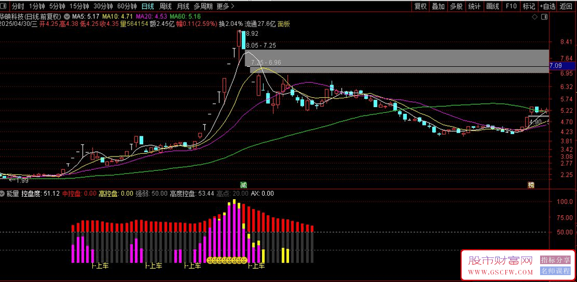577x282 pixels.
Task: Click the 统计 statistics button
Action: point(474,6)
